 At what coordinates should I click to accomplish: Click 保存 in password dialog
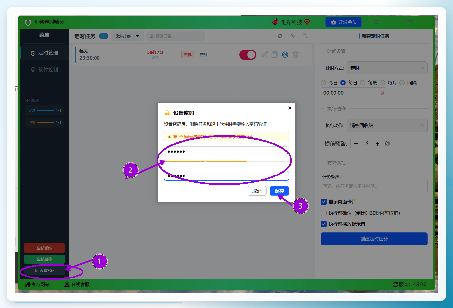pyautogui.click(x=279, y=191)
